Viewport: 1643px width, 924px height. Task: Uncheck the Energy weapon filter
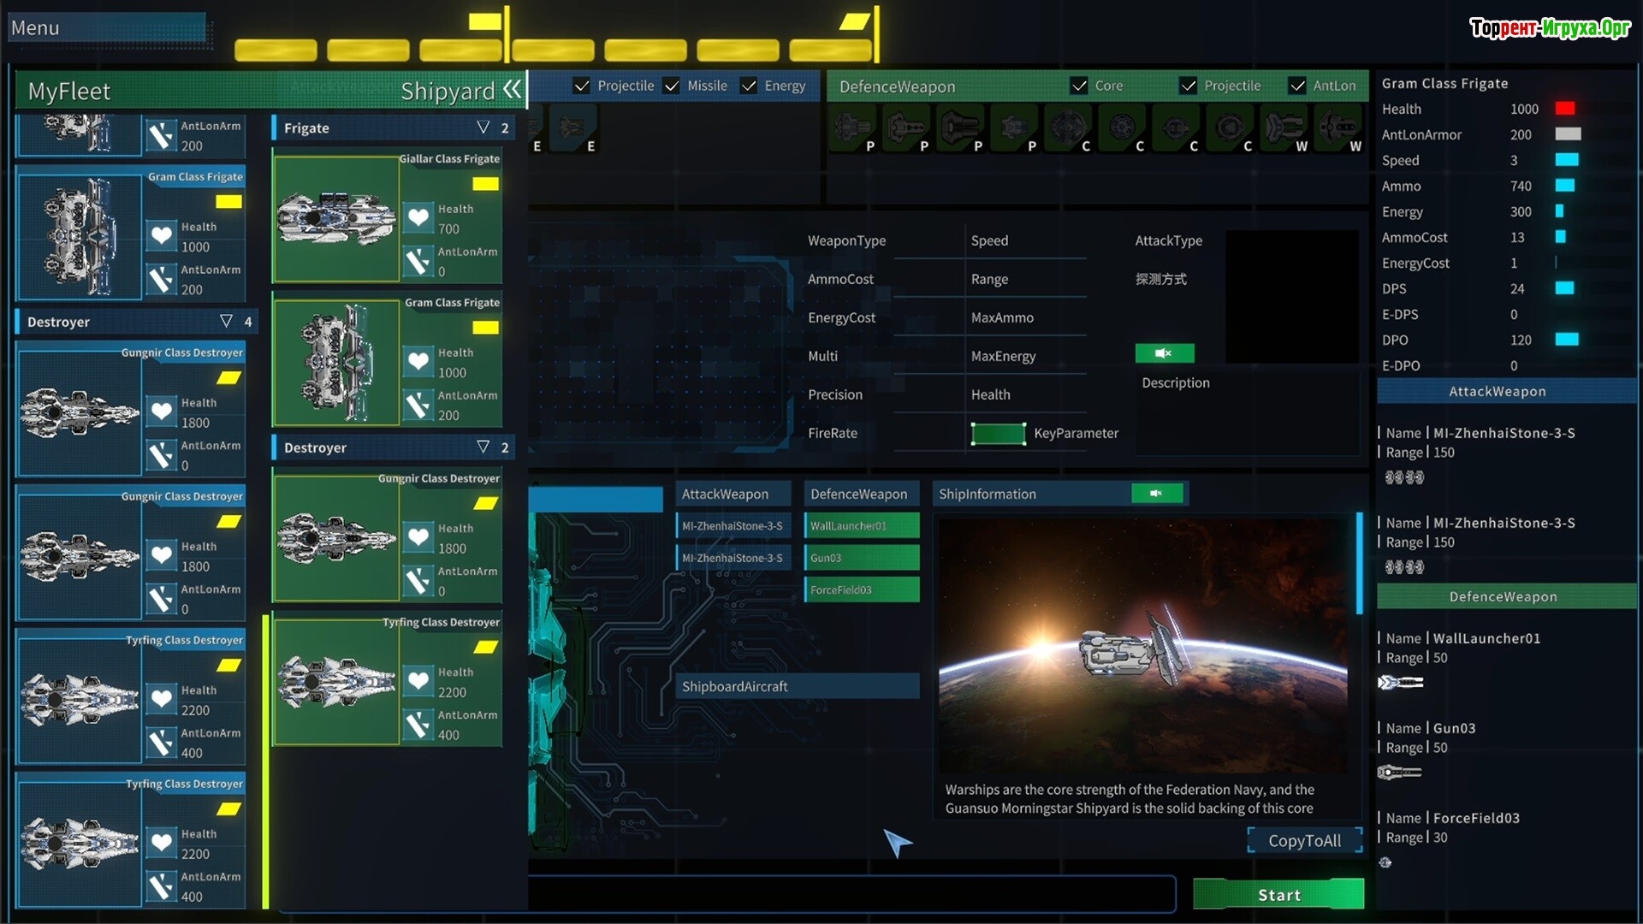click(749, 86)
